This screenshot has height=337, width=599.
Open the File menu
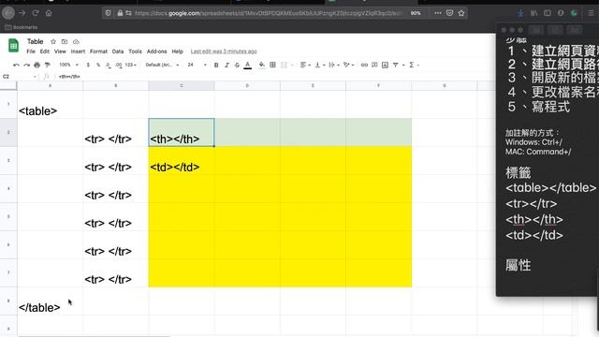(x=31, y=51)
